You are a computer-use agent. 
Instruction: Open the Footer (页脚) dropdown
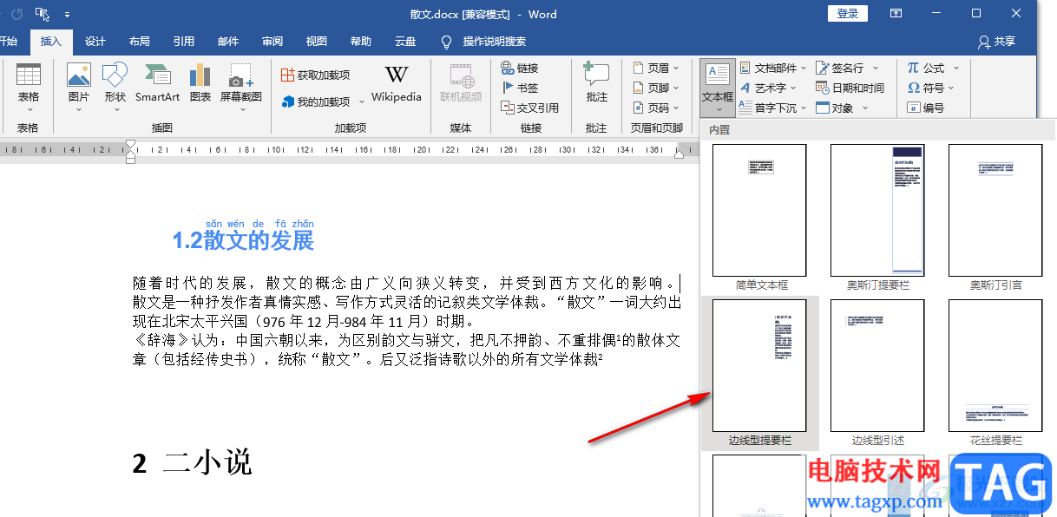pos(655,88)
